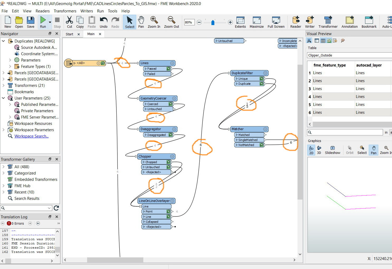This screenshot has height=269, width=392.
Task: Open the Writers menu
Action: [87, 11]
